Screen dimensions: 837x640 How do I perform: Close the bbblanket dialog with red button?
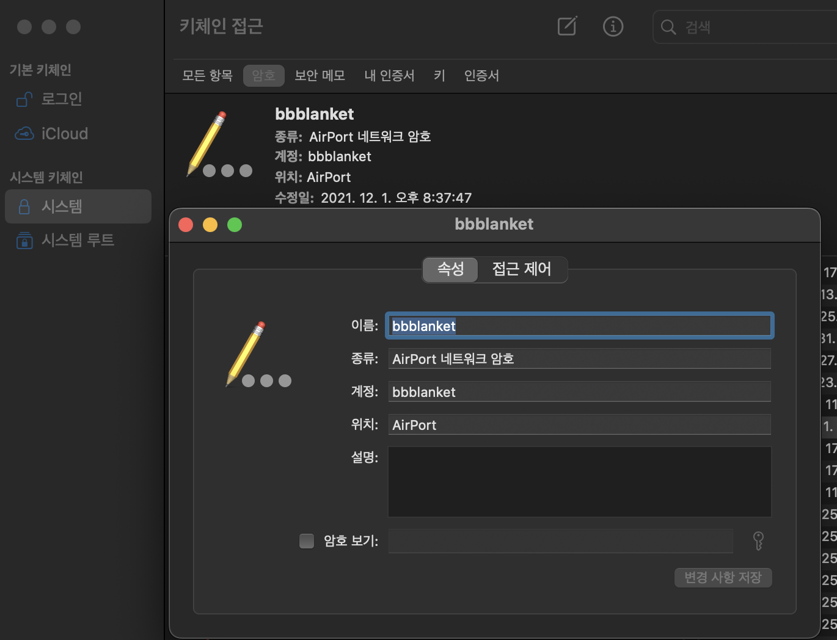point(186,225)
